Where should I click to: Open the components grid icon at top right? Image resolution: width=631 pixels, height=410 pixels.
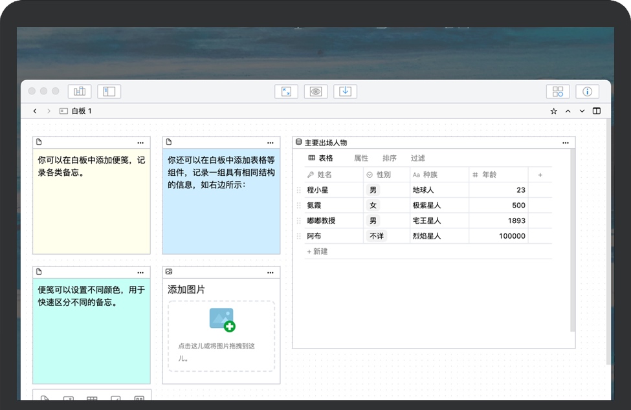[558, 92]
